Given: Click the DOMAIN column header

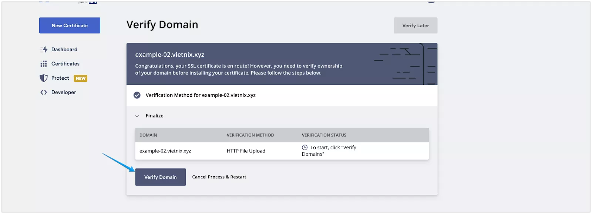Looking at the screenshot, I should (148, 135).
